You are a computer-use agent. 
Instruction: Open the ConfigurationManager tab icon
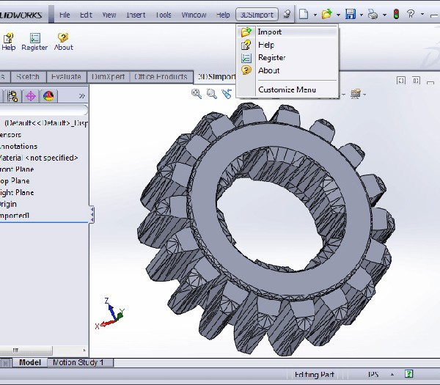point(12,96)
